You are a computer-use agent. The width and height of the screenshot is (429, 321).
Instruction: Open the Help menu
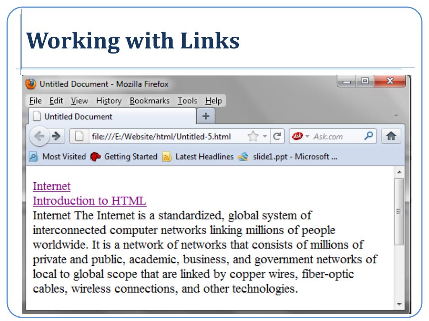[214, 101]
